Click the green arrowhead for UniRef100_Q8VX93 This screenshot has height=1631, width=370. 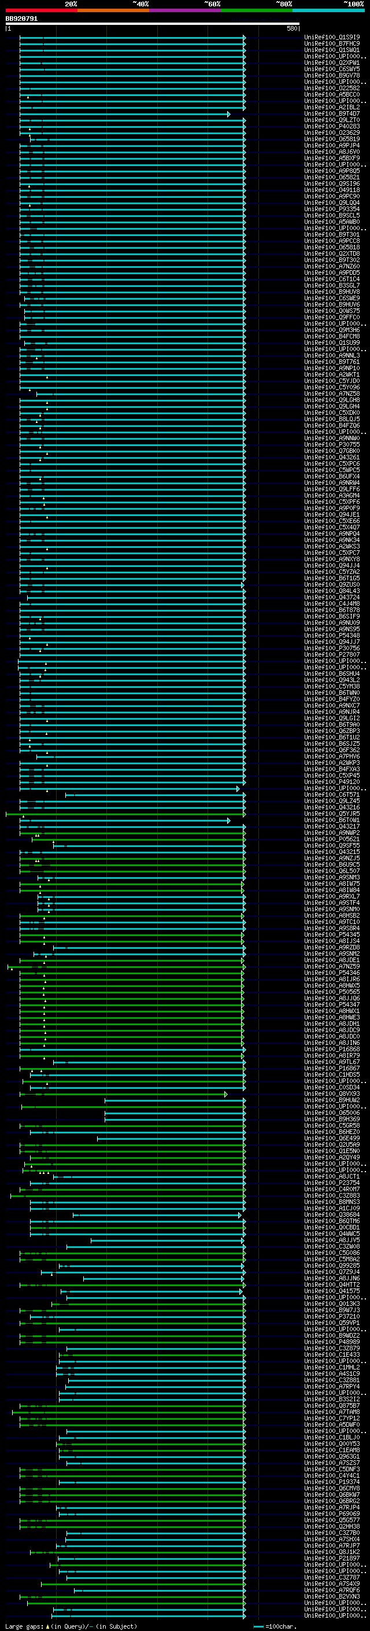point(226,1094)
